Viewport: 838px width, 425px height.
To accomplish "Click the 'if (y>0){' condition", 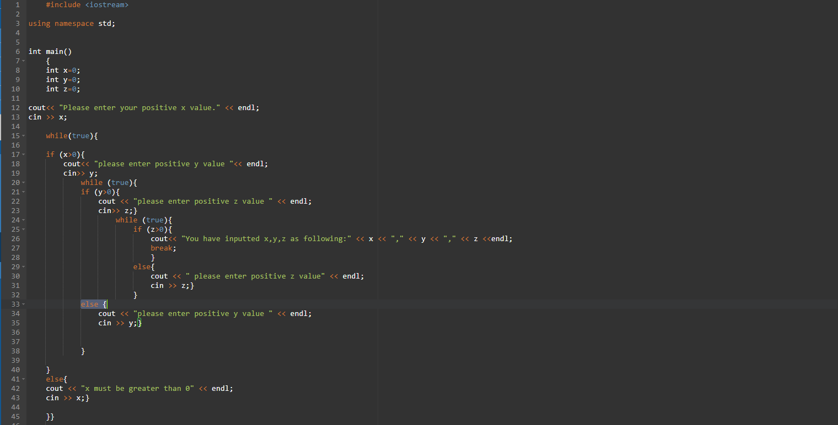I will tap(100, 192).
